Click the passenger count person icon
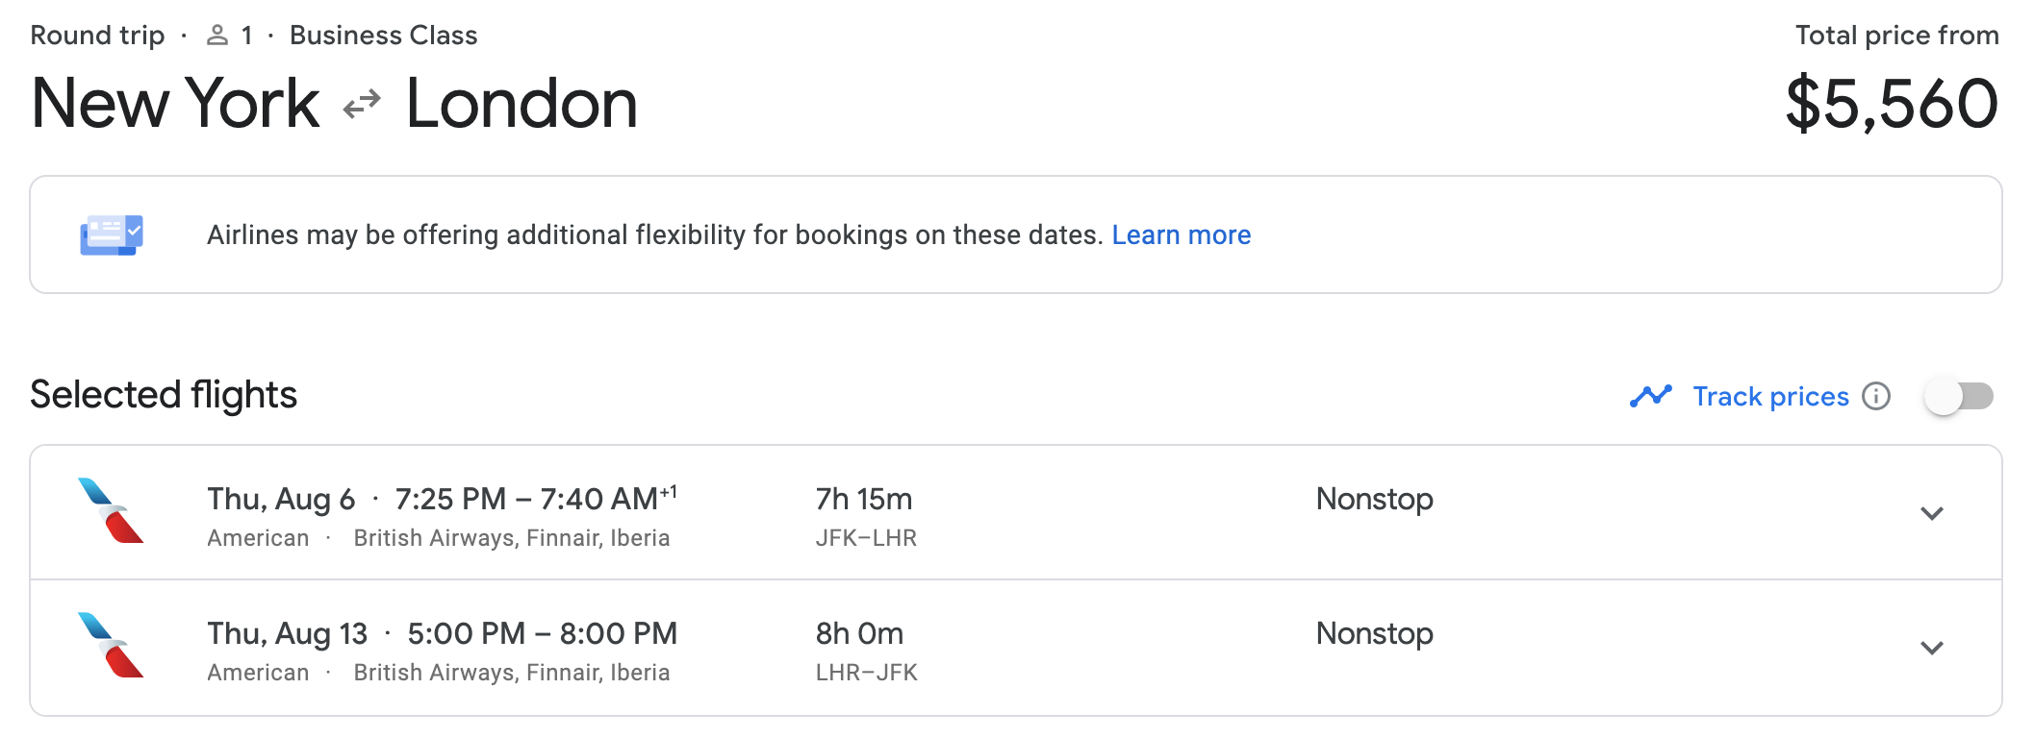This screenshot has height=738, width=2034. [x=217, y=36]
